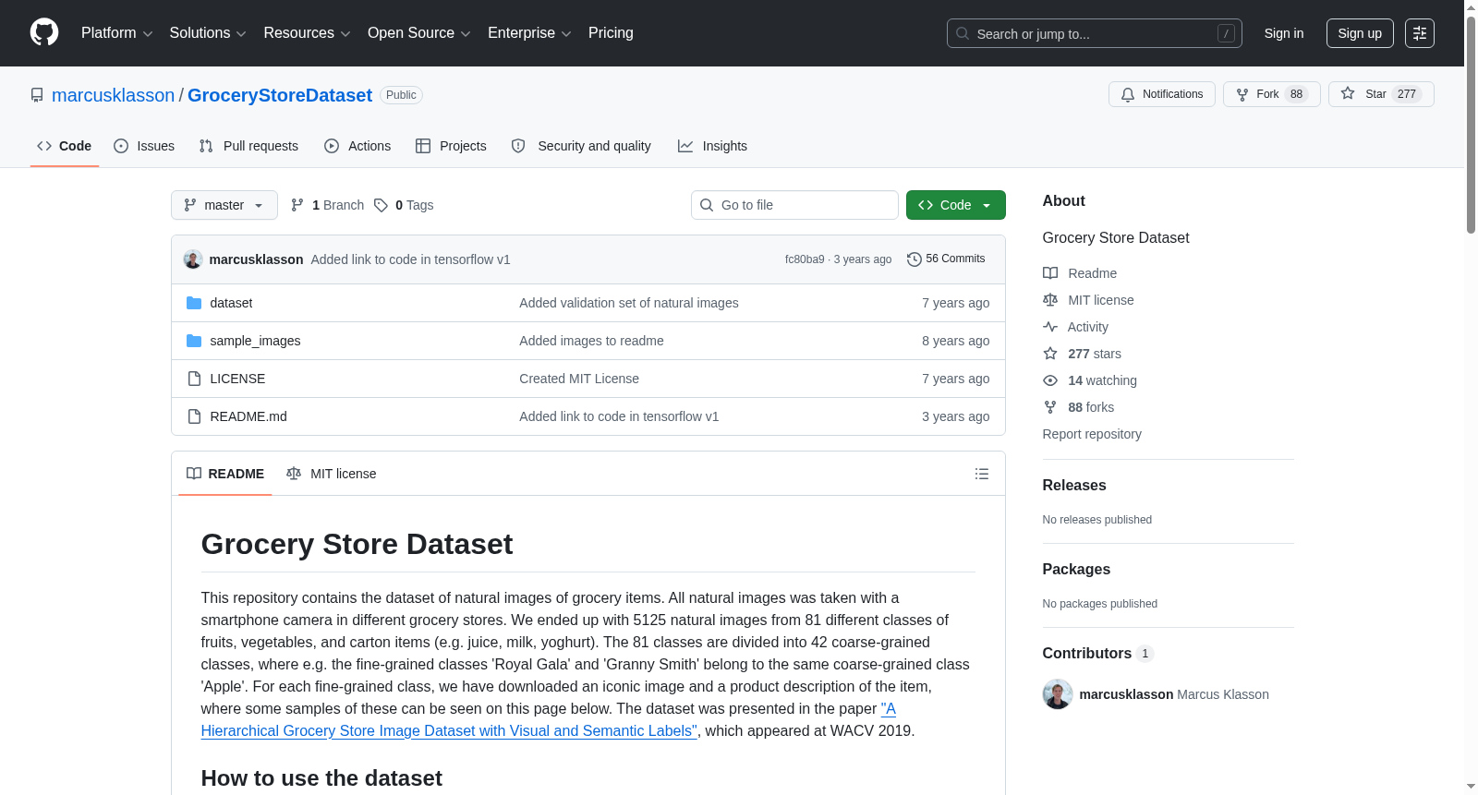1478x795 pixels.
Task: Click the Go to file input
Action: (x=794, y=205)
